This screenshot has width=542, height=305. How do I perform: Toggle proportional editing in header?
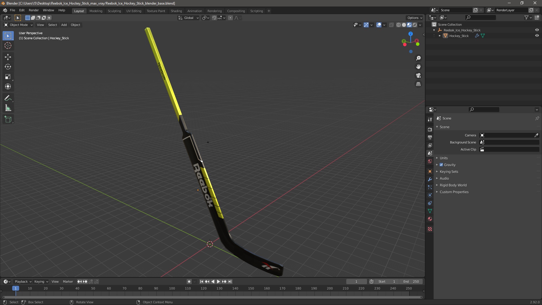point(230,18)
